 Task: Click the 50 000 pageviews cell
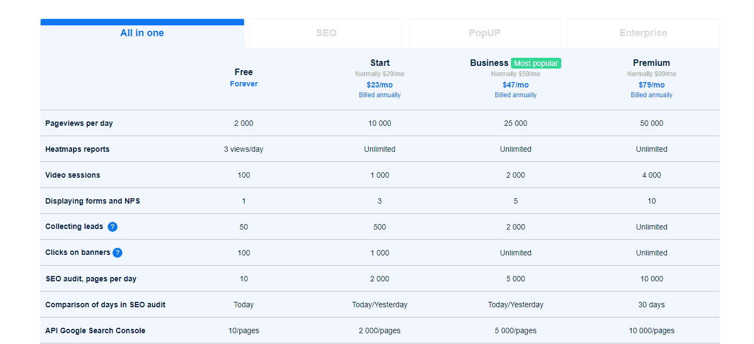(652, 123)
